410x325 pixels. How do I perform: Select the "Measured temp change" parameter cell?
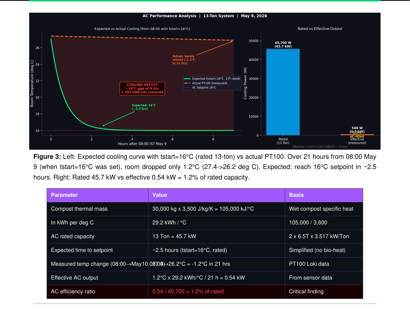tap(97, 264)
